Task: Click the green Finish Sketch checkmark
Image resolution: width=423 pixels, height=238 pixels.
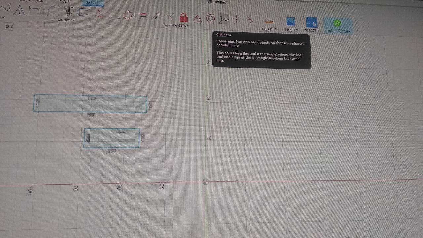Action: [337, 23]
